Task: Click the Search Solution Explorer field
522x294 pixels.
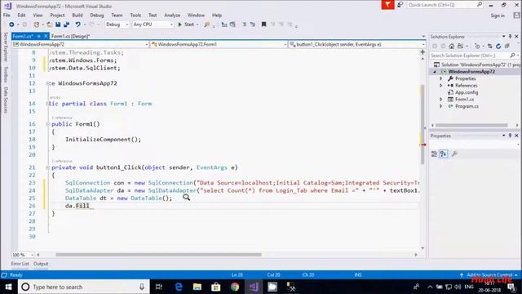Action: (x=474, y=56)
